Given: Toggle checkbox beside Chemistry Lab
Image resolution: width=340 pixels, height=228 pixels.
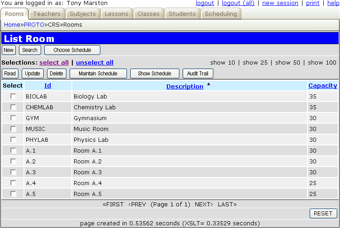Looking at the screenshot, I should point(13,107).
